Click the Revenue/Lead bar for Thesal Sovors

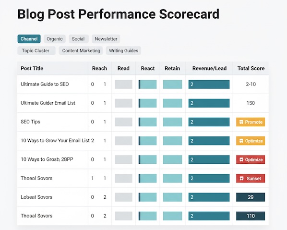pyautogui.click(x=209, y=216)
